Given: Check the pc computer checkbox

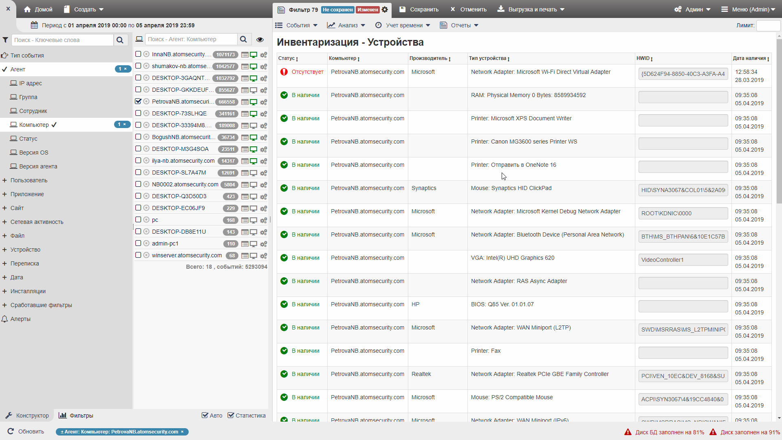Looking at the screenshot, I should [138, 219].
